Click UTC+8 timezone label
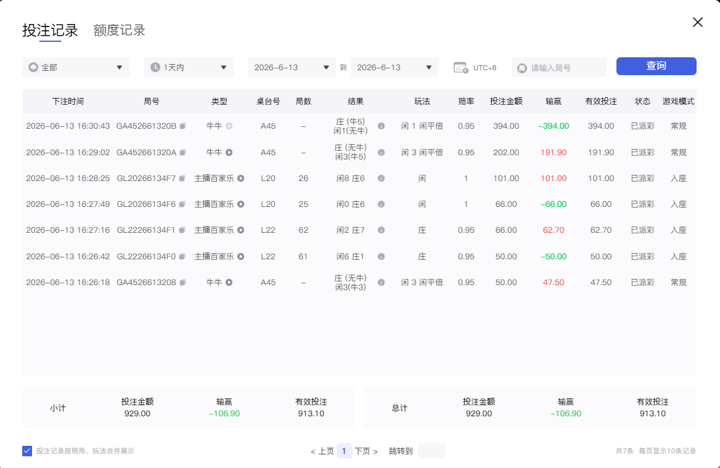 click(485, 68)
